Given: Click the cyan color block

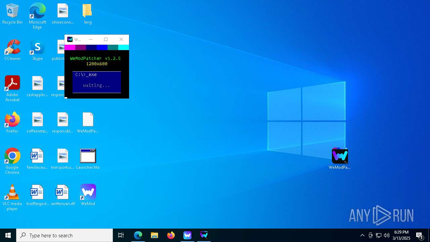Looking at the screenshot, I should click(x=124, y=47).
